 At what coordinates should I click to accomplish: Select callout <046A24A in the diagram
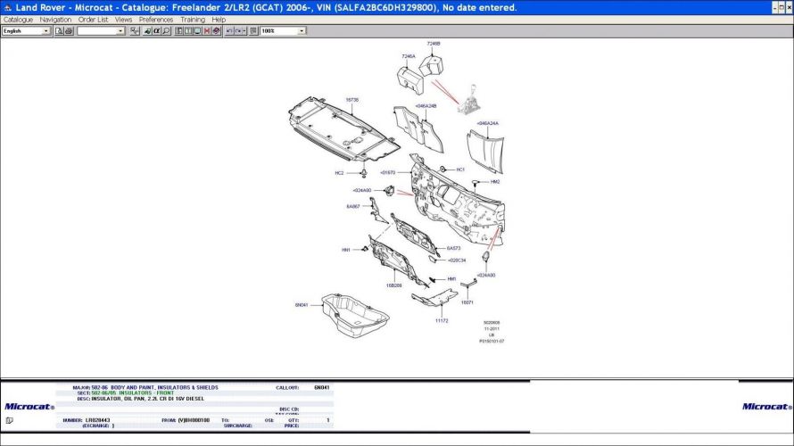coord(488,123)
